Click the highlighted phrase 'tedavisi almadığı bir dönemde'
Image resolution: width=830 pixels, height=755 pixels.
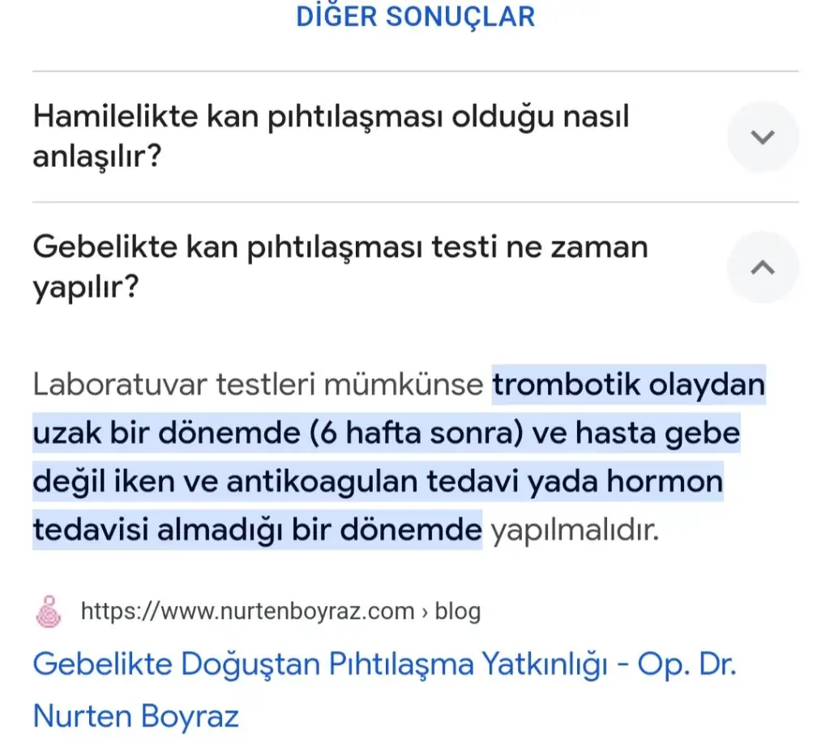pos(257,531)
